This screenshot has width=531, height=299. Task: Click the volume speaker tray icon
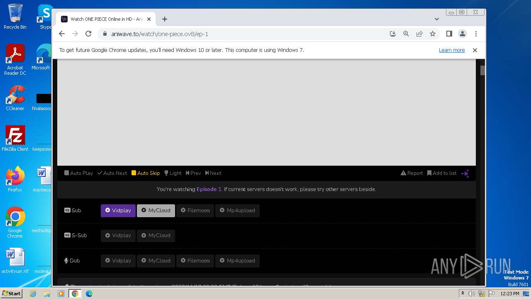tap(472, 294)
